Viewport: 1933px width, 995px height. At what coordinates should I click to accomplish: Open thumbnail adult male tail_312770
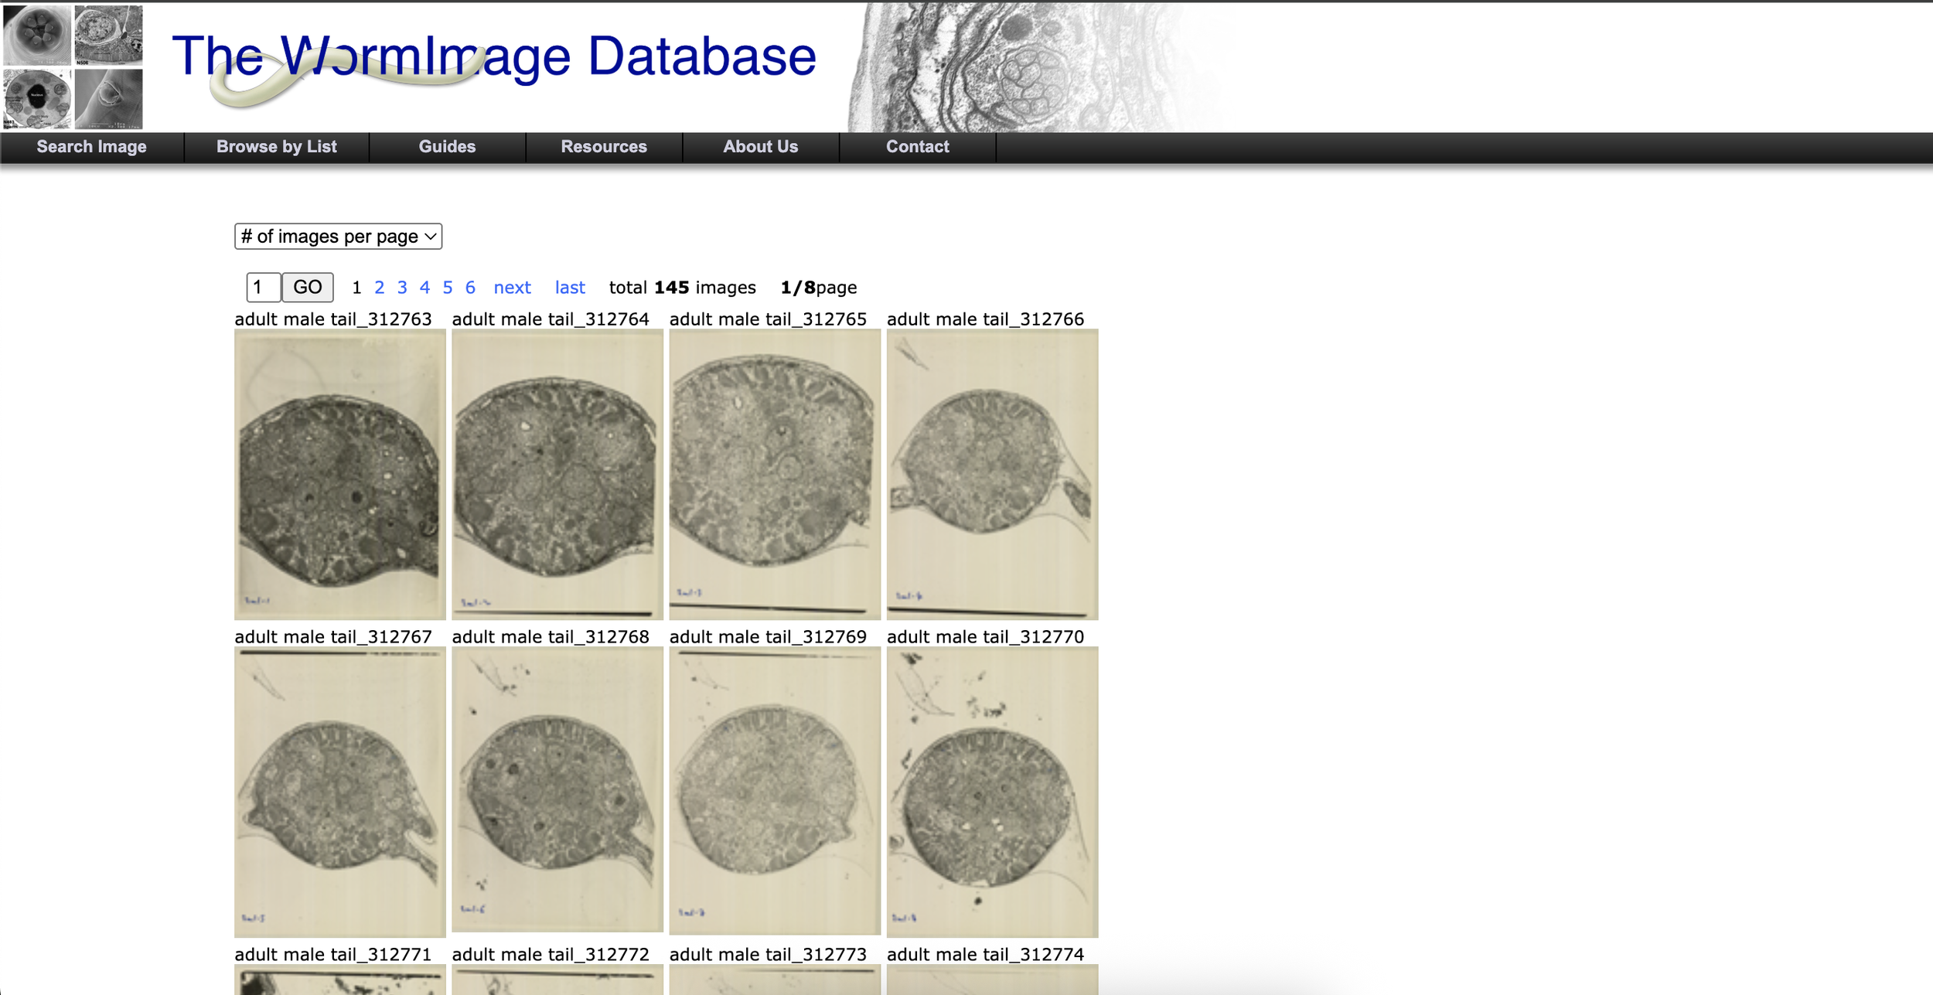992,792
